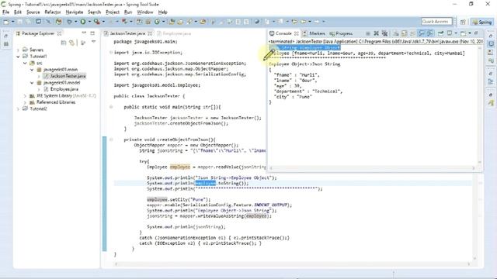Minimize the Package Explorer view
The height and width of the screenshot is (279, 497).
[x=84, y=33]
